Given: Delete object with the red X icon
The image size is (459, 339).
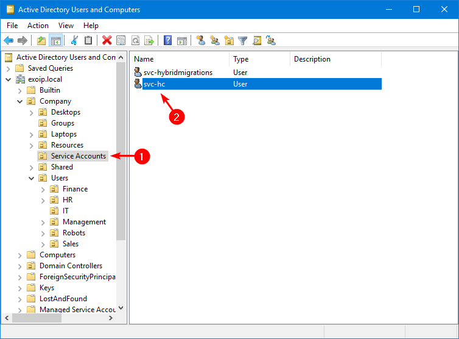Looking at the screenshot, I should 107,40.
